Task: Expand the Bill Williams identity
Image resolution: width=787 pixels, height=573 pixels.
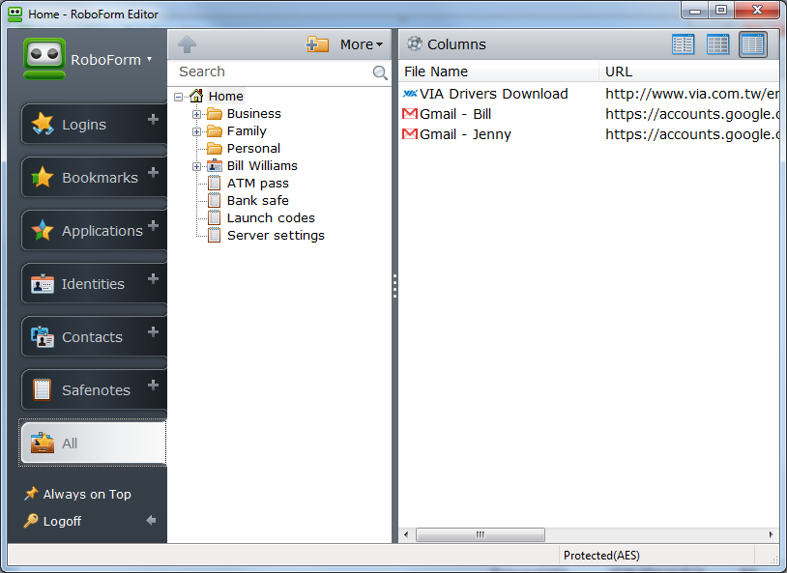Action: tap(197, 166)
